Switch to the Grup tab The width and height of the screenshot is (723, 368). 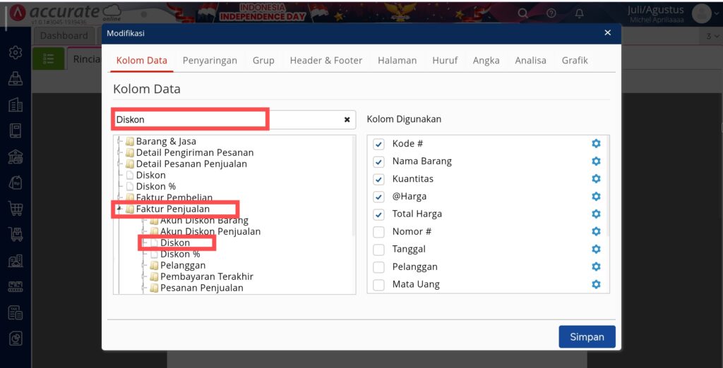pos(263,61)
